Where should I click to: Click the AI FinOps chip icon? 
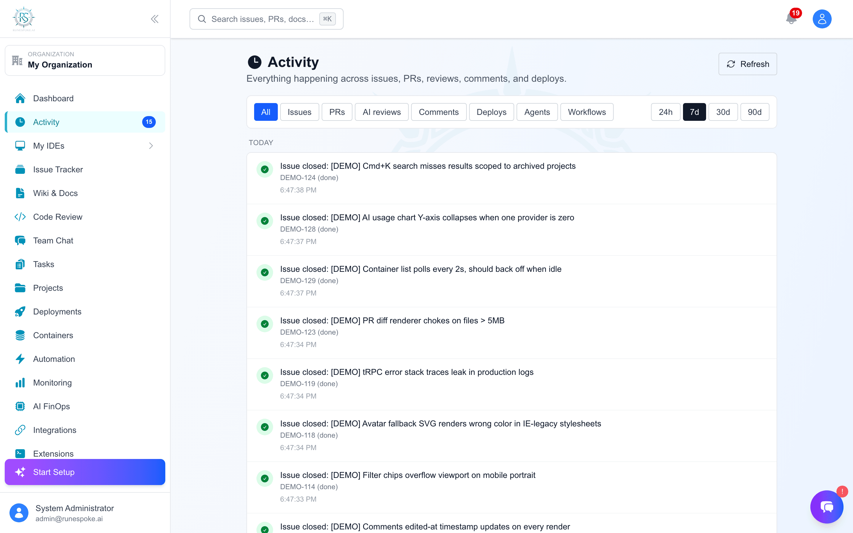coord(20,407)
